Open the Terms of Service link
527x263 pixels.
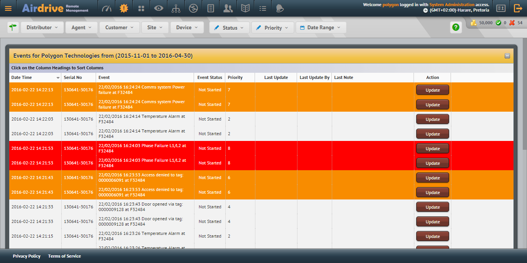click(x=64, y=256)
